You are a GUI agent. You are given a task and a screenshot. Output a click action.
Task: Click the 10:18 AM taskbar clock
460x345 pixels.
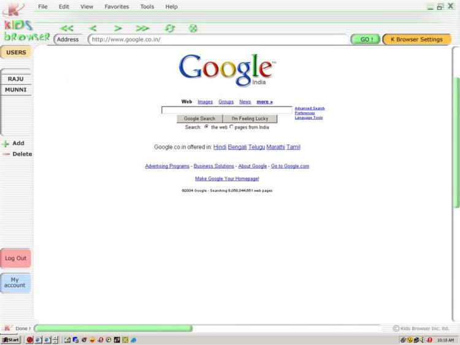445,340
